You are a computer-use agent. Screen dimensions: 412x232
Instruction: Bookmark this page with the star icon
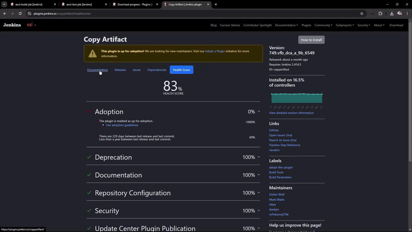[x=361, y=14]
